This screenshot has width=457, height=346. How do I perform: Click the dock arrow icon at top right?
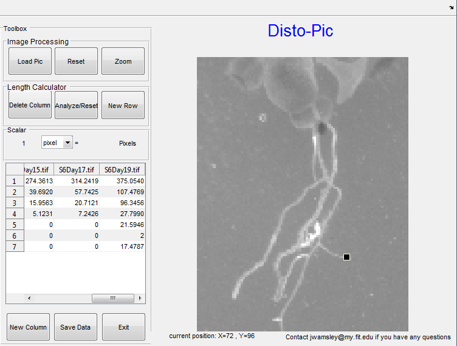point(452,7)
